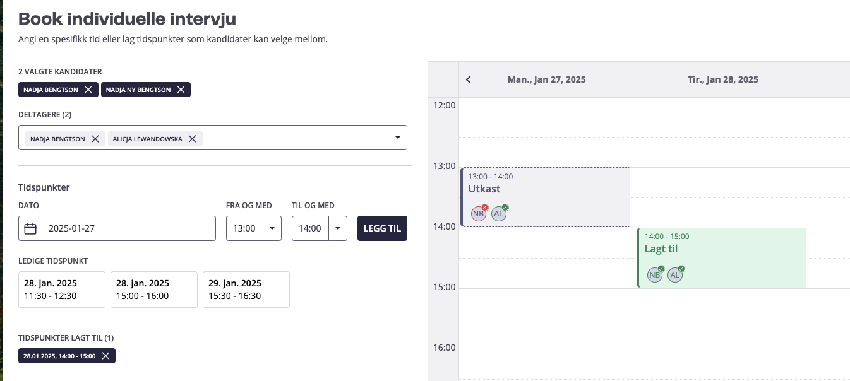The image size is (850, 381).
Task: Open the Til og med time dropdown
Action: click(x=338, y=228)
